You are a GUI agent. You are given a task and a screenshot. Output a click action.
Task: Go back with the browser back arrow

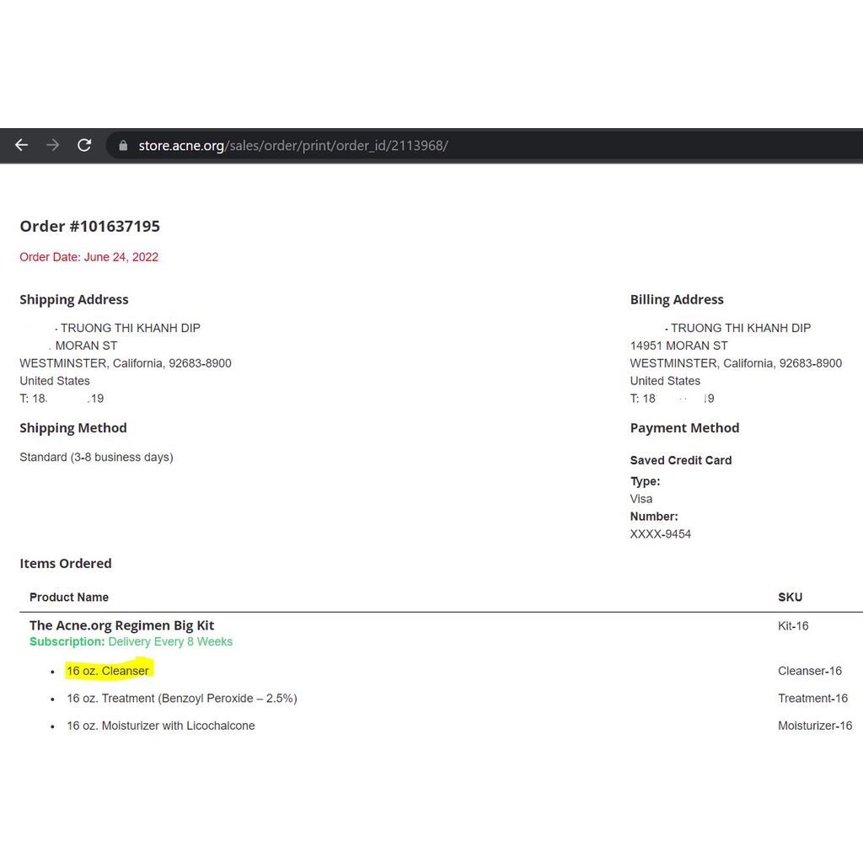coord(21,145)
